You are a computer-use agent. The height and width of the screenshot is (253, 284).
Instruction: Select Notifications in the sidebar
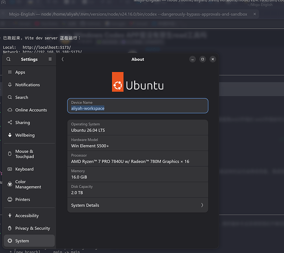(29, 85)
